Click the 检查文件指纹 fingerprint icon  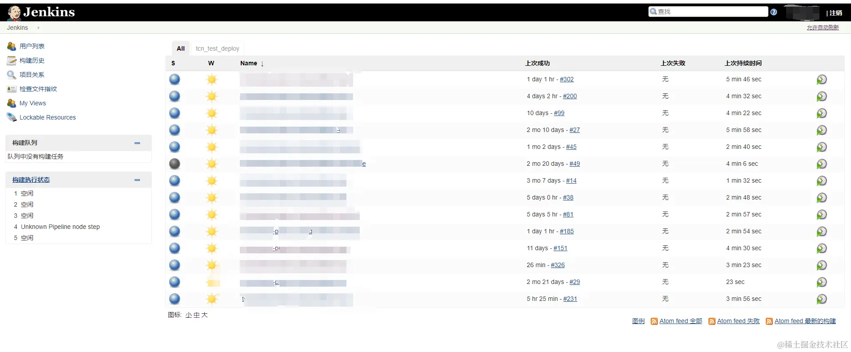pyautogui.click(x=12, y=89)
